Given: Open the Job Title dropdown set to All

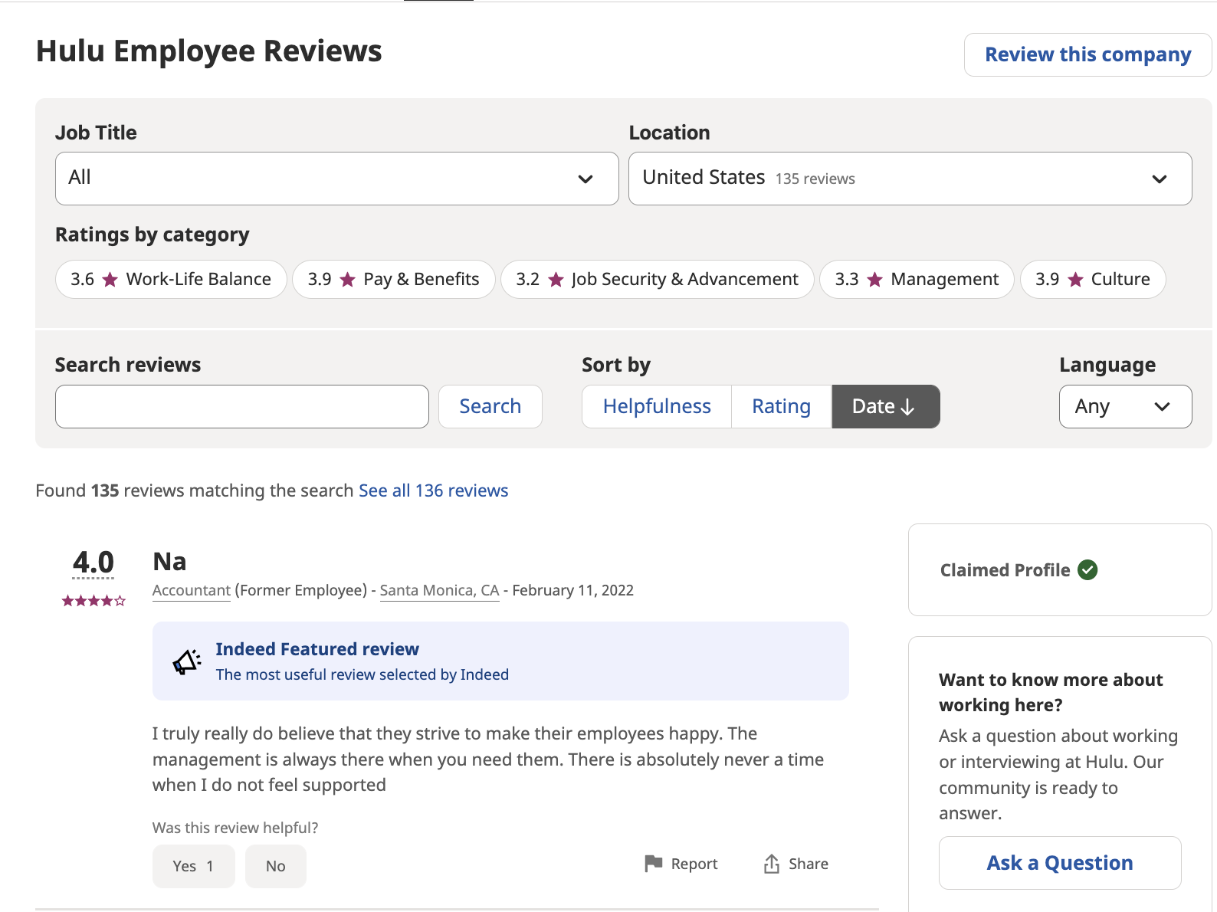Looking at the screenshot, I should click(337, 179).
